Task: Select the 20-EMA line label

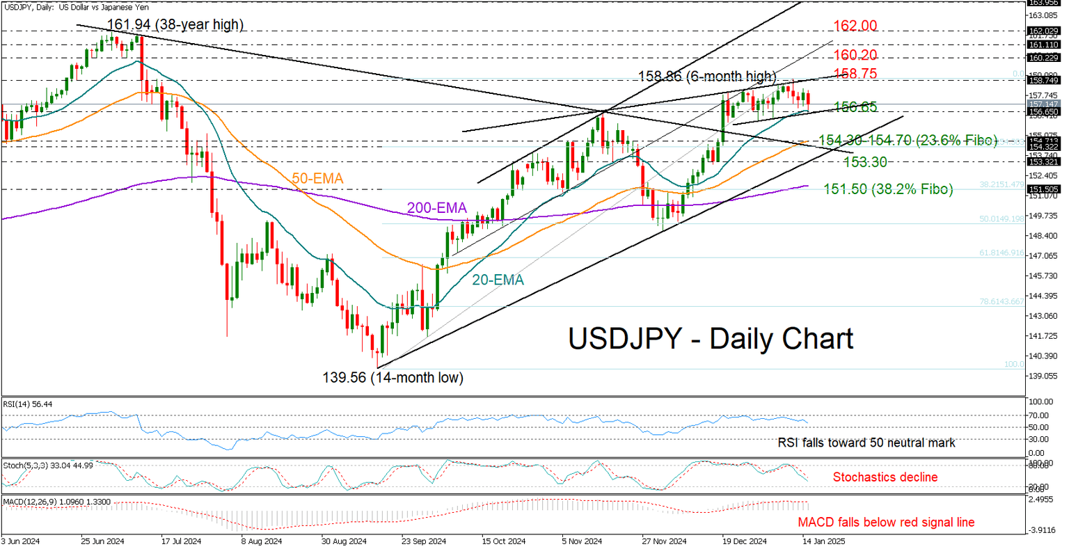Action: (498, 280)
